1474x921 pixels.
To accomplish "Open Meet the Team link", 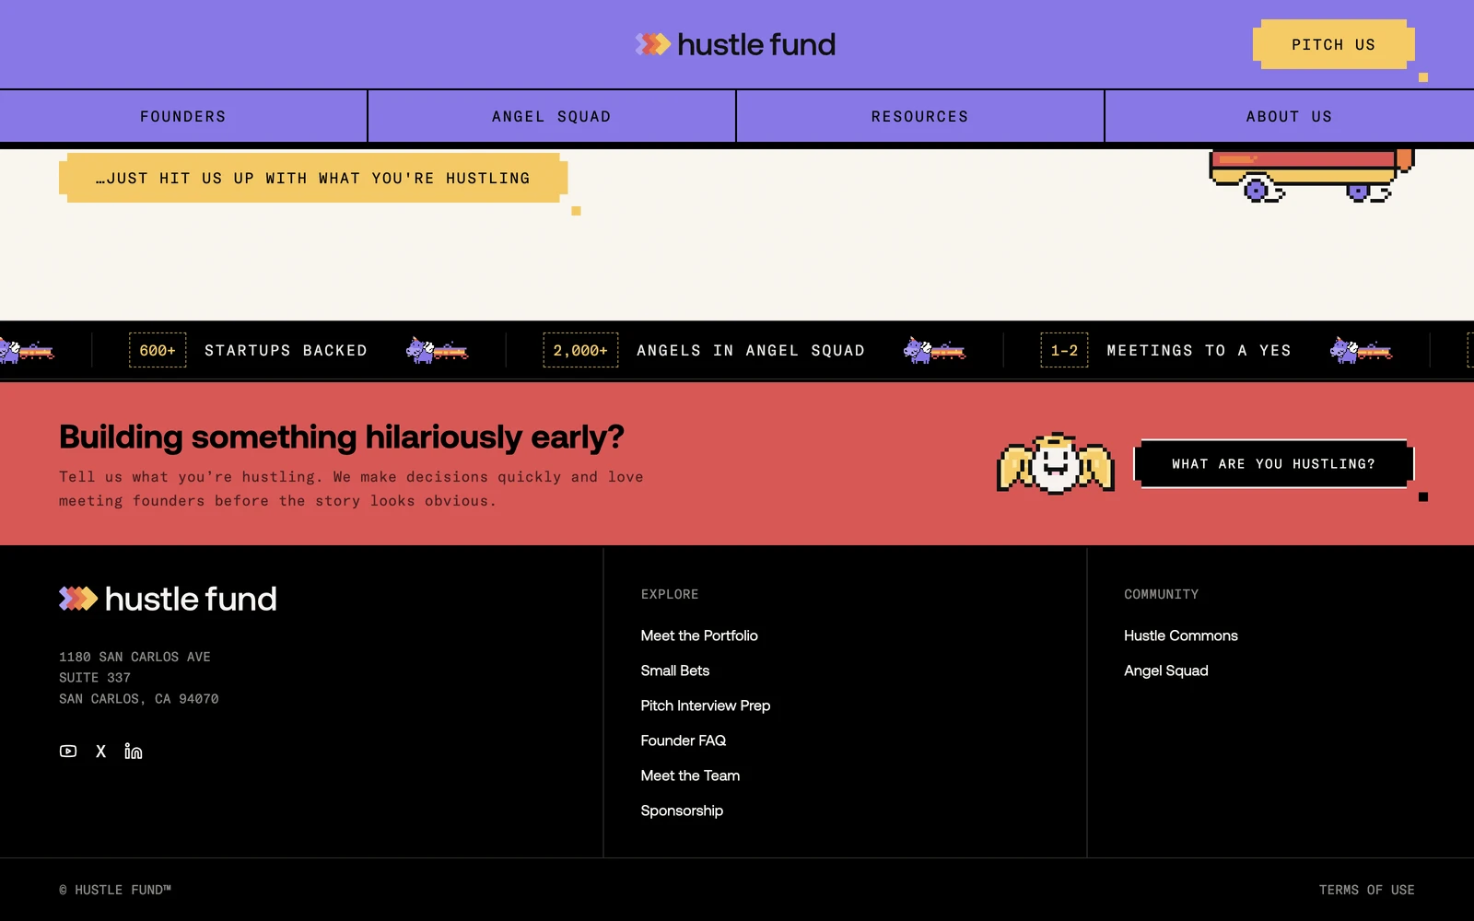I will click(x=690, y=775).
